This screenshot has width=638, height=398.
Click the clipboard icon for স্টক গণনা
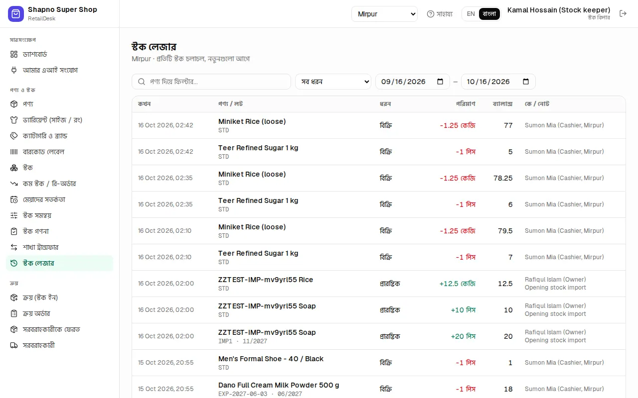[x=14, y=231]
